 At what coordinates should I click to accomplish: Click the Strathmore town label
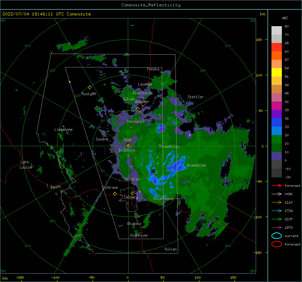163,199
